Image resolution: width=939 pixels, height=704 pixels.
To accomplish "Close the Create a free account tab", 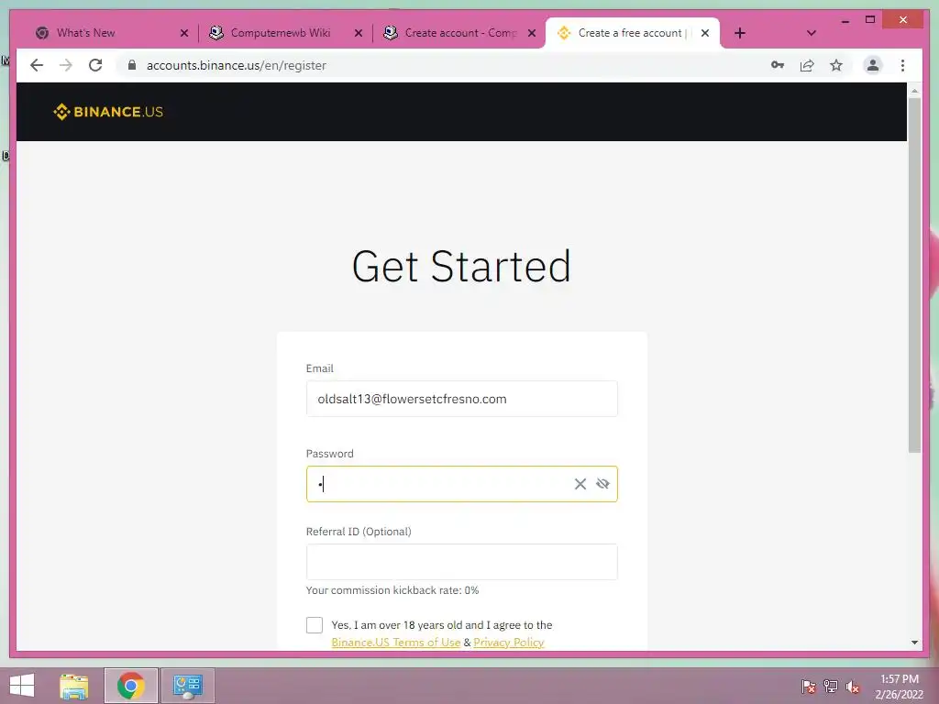I will [x=705, y=33].
